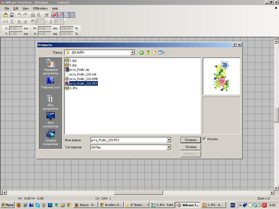Click the Пуск start button
The height and width of the screenshot is (209, 279).
point(7,205)
